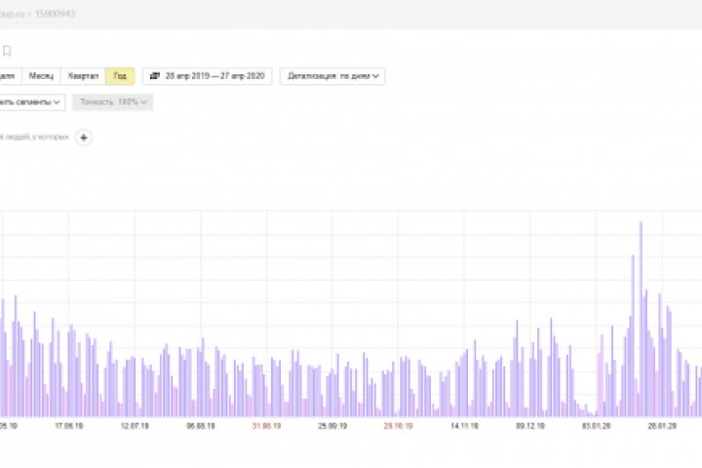Viewport: 702px width, 468px height.
Task: Select the Квартал period tab
Action: tap(83, 76)
